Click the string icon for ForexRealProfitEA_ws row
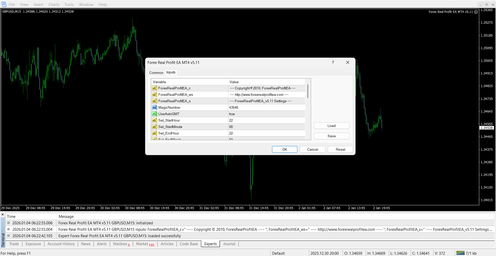The width and height of the screenshot is (496, 256). [154, 95]
